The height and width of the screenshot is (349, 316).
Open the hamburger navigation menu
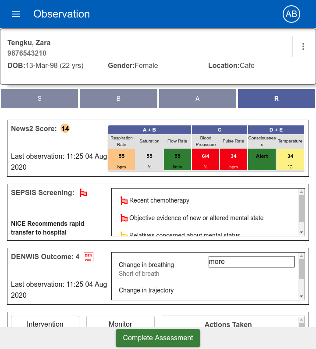pyautogui.click(x=16, y=14)
